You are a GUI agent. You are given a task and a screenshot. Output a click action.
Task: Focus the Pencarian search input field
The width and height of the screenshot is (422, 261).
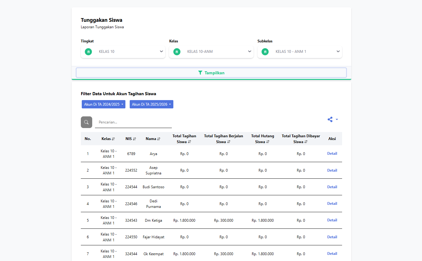tap(133, 122)
